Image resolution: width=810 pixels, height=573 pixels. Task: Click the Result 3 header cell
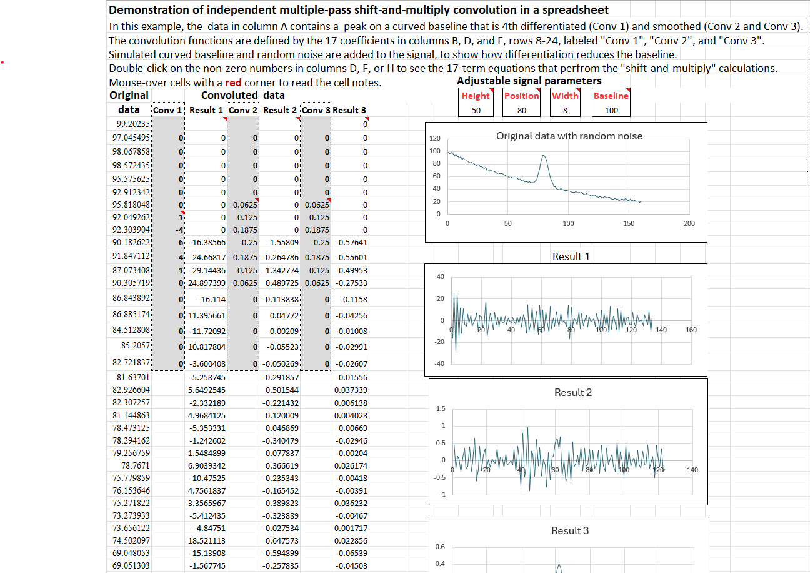[350, 110]
